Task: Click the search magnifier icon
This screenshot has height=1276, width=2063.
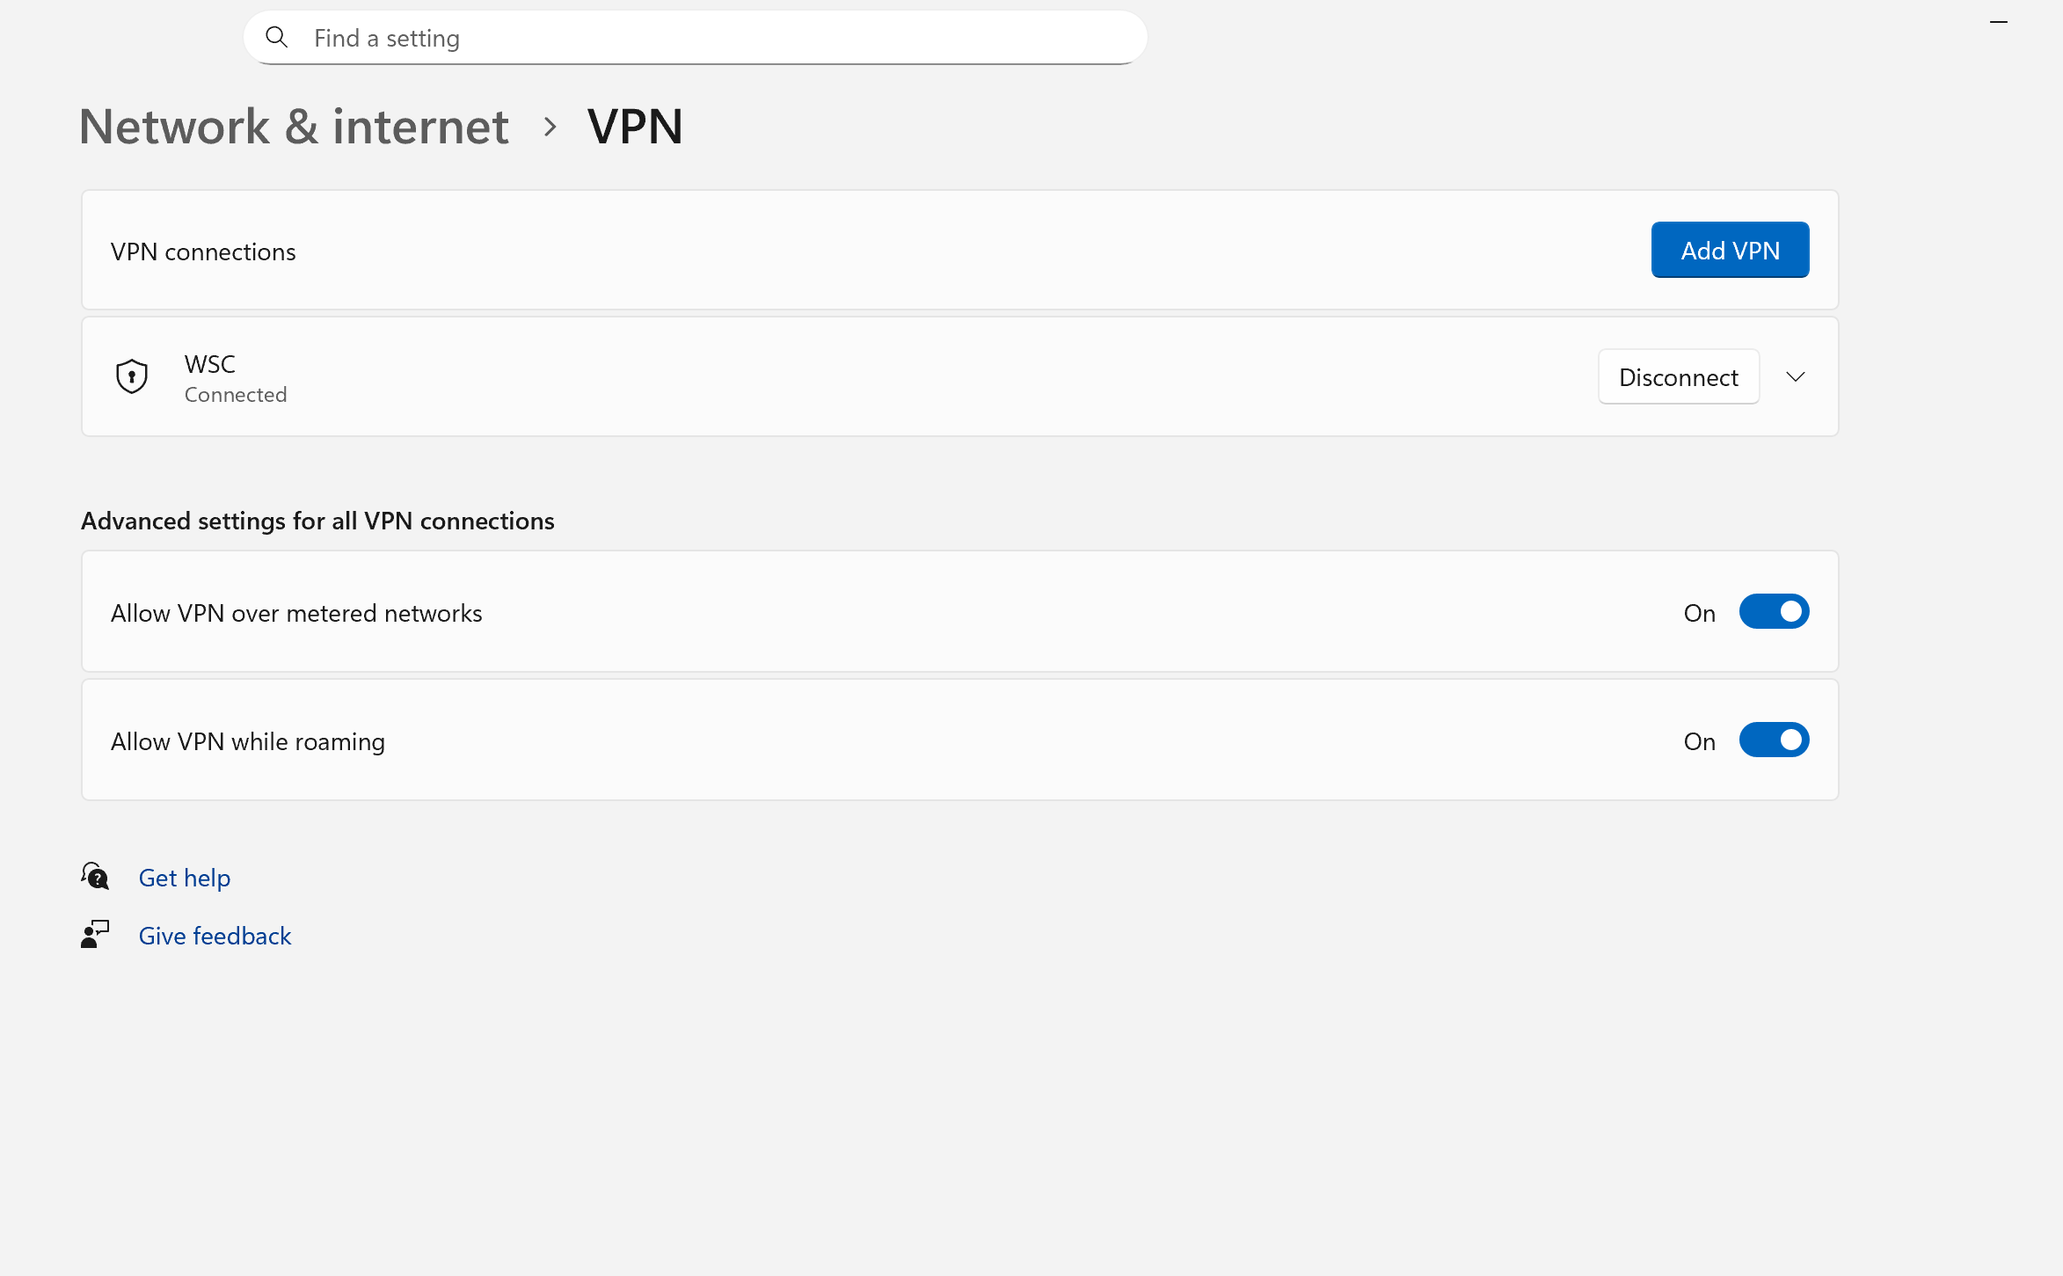Action: click(x=277, y=37)
